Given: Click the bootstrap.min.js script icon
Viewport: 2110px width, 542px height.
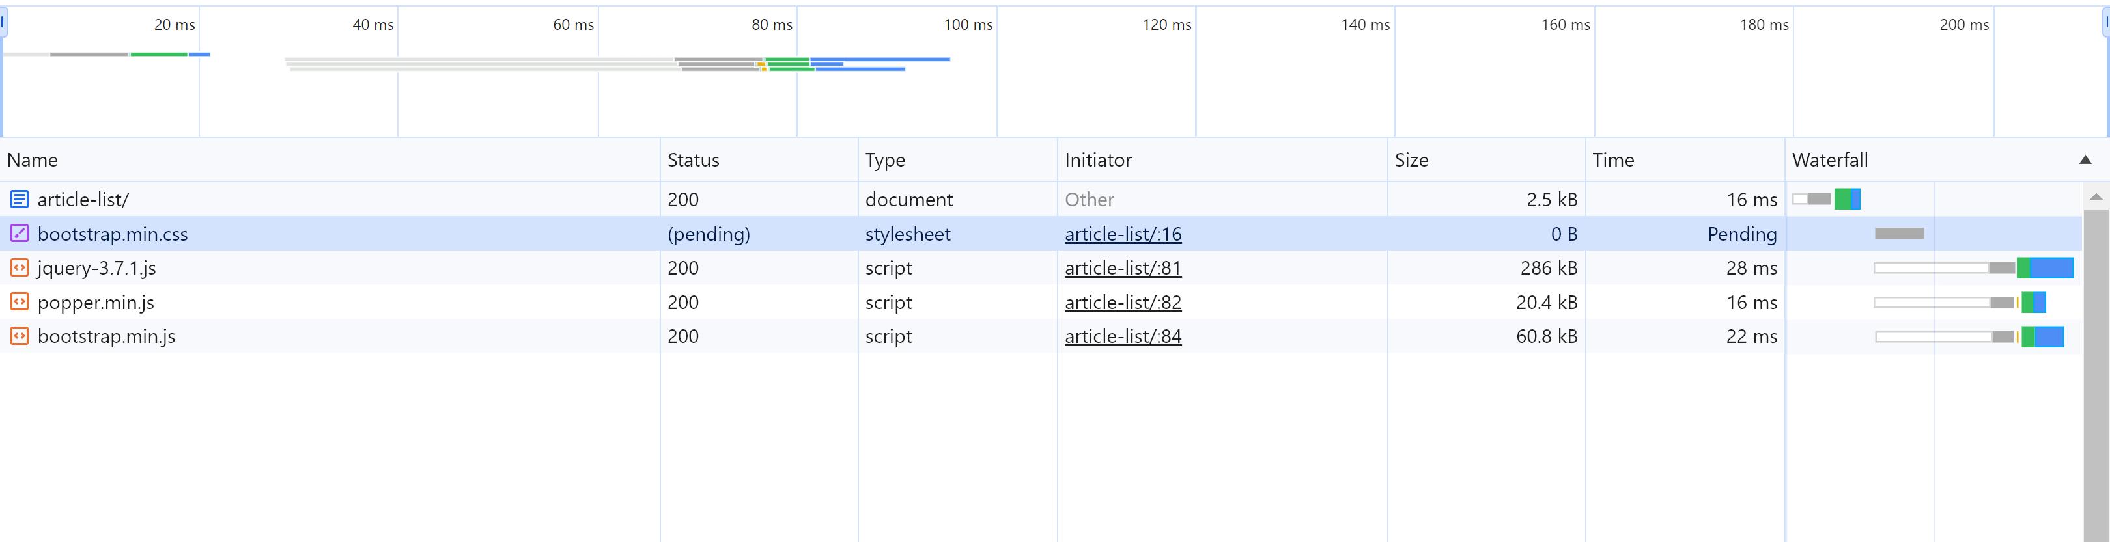Looking at the screenshot, I should (19, 336).
